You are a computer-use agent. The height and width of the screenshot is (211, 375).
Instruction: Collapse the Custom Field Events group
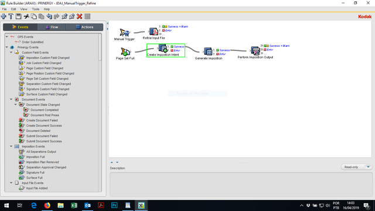pyautogui.click(x=11, y=52)
